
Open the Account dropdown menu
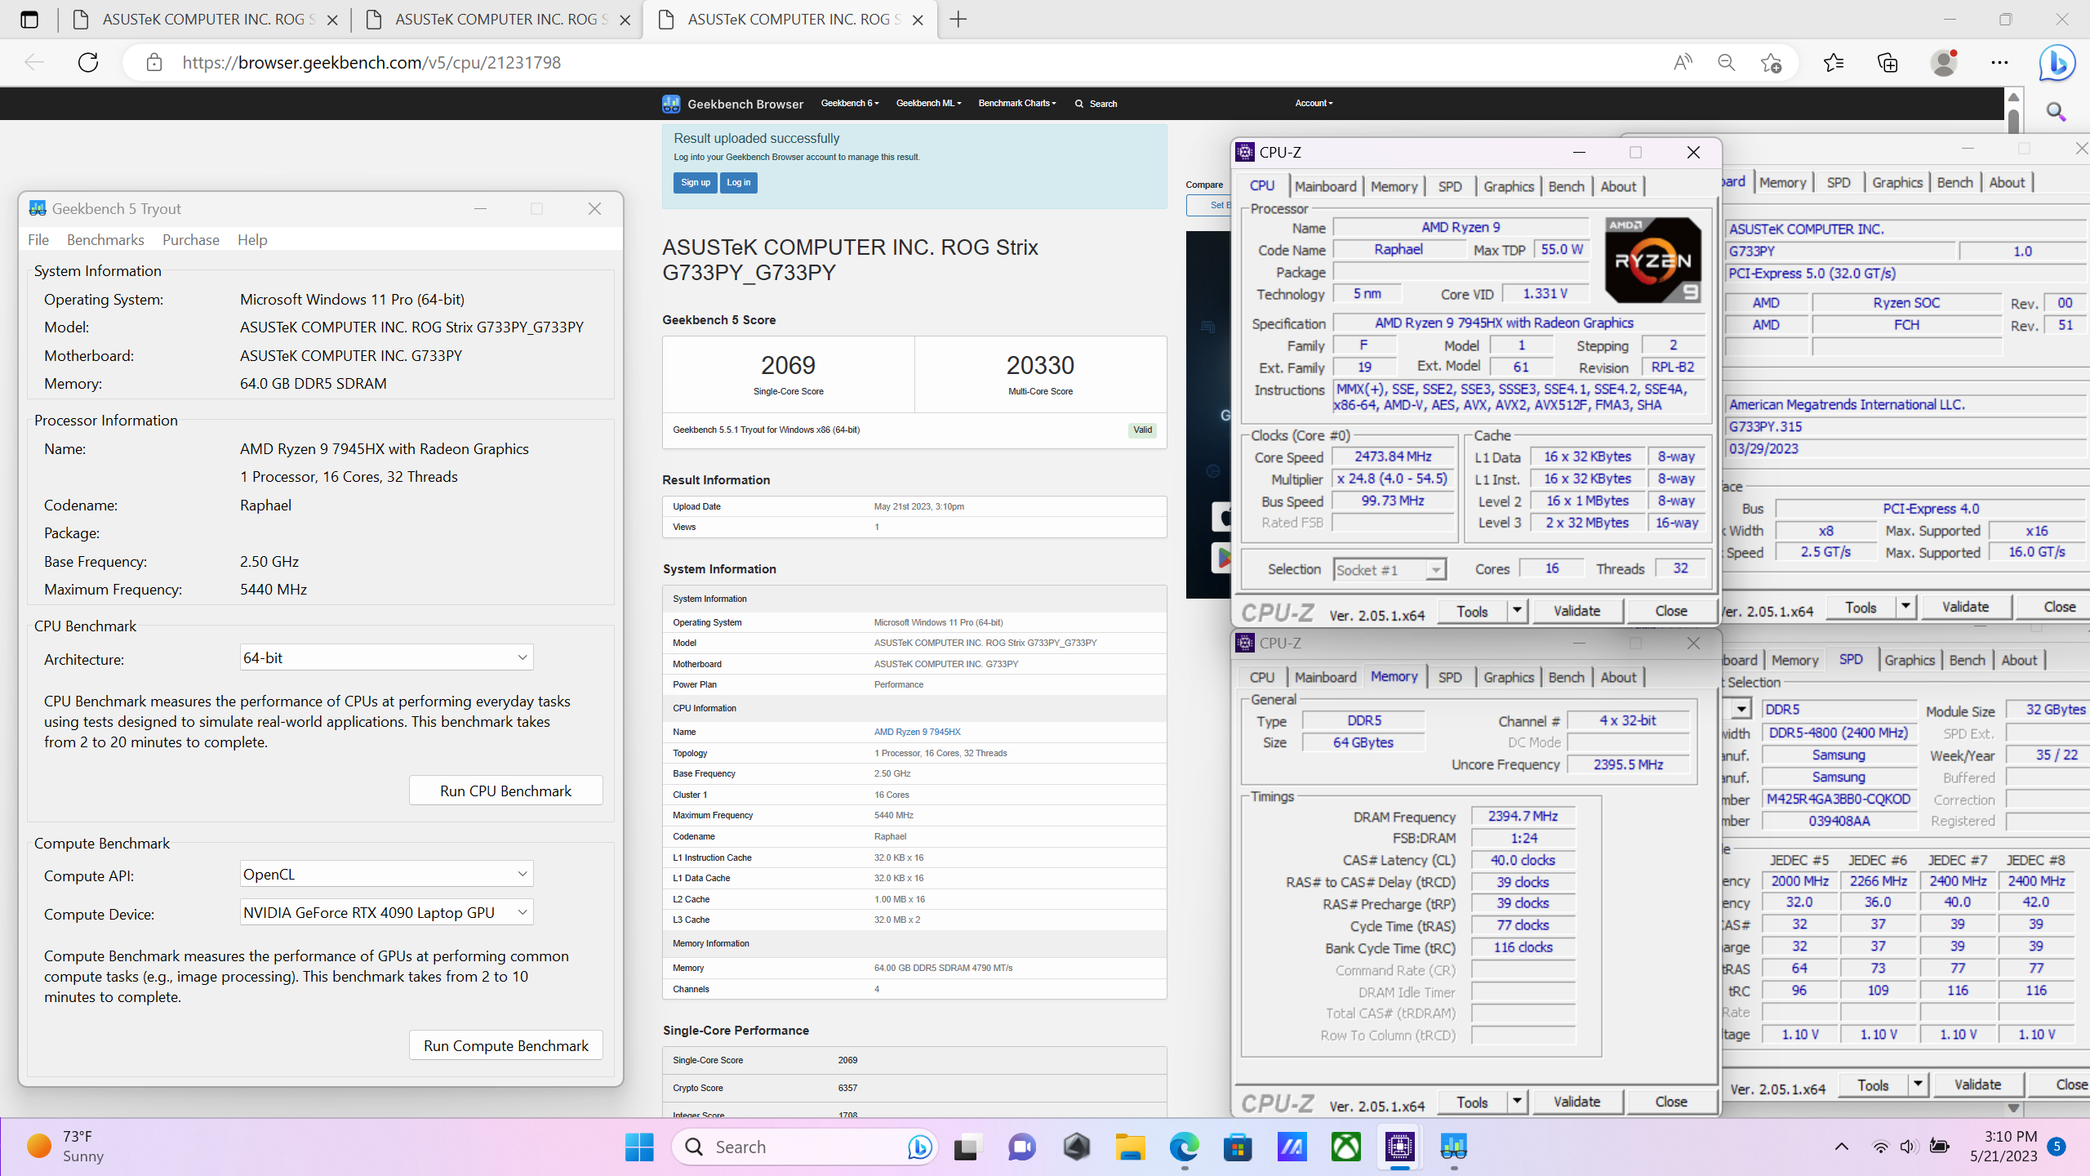coord(1314,104)
